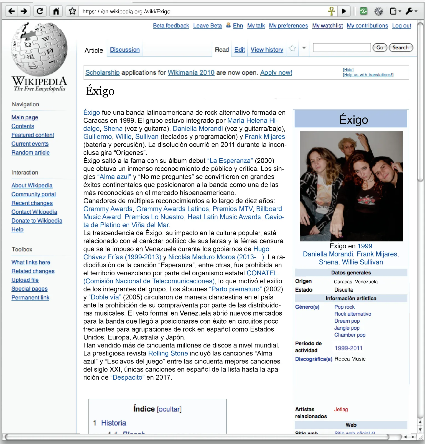Go to browser home page icon

click(56, 11)
